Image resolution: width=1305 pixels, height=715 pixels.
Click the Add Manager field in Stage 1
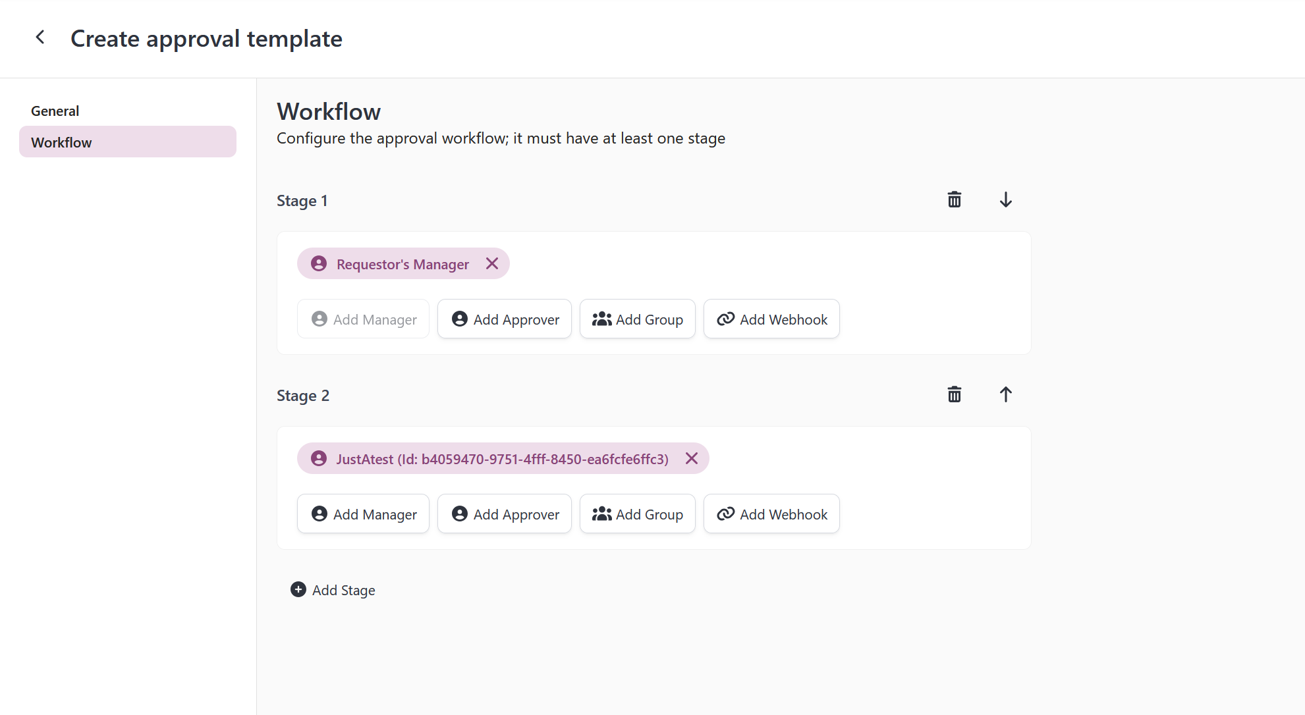(363, 319)
